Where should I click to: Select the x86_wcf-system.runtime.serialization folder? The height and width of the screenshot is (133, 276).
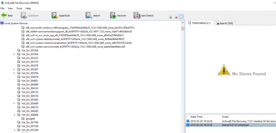click(x=78, y=43)
